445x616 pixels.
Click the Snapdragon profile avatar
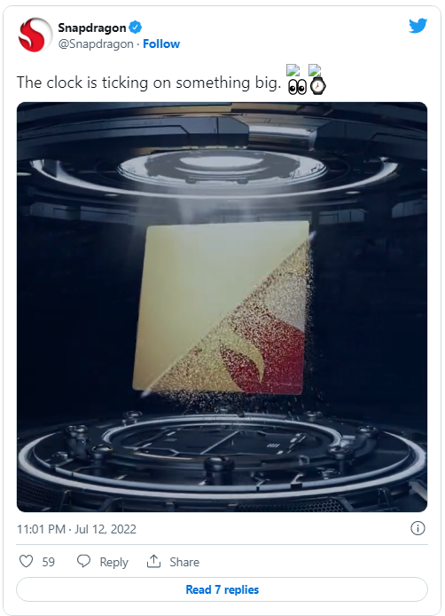tap(35, 35)
